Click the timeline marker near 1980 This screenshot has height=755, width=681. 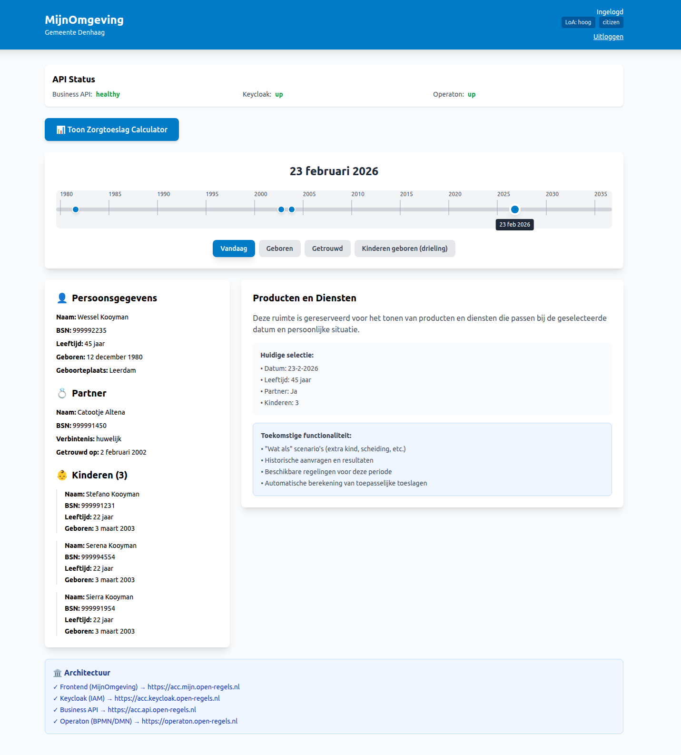pos(75,209)
